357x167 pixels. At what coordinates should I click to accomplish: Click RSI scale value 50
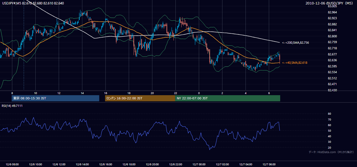pyautogui.click(x=329, y=131)
